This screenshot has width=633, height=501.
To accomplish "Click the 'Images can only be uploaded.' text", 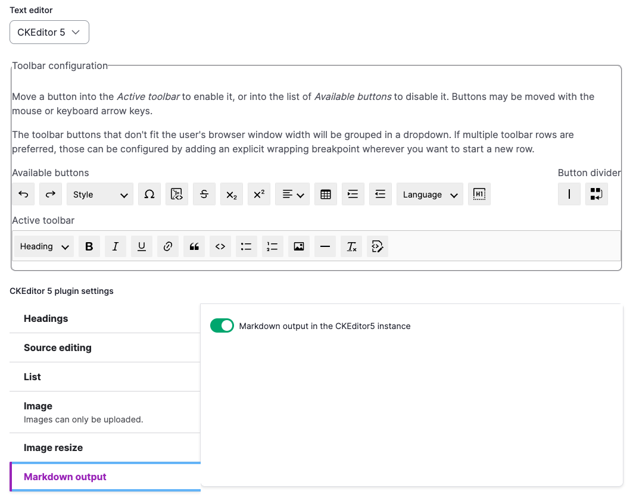I will tap(83, 419).
